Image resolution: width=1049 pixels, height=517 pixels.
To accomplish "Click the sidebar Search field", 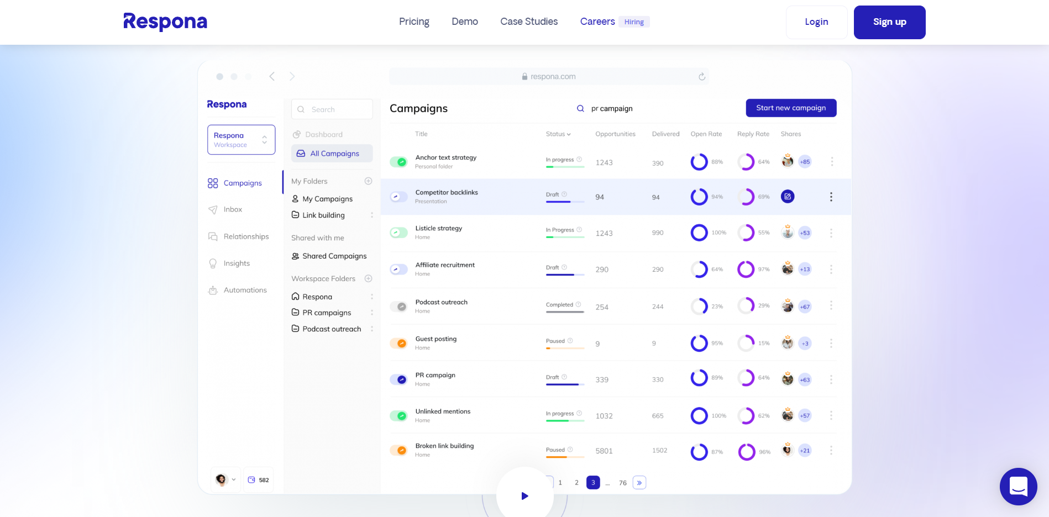I will (332, 109).
